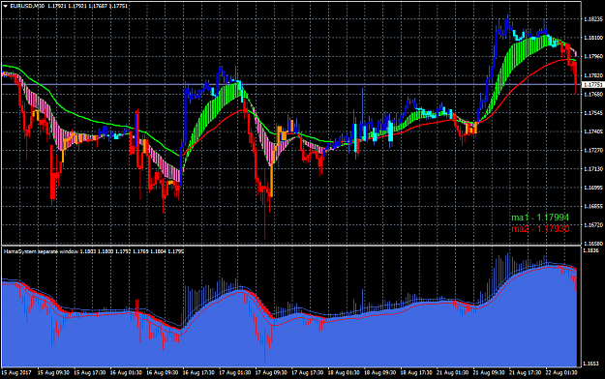Click the 18 Aug 17:30 time label

click(x=416, y=373)
